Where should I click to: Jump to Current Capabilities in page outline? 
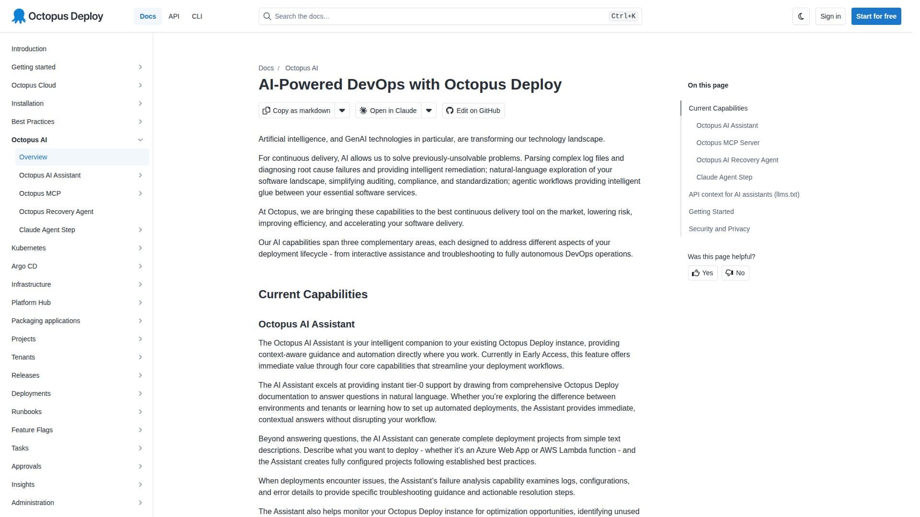point(718,108)
